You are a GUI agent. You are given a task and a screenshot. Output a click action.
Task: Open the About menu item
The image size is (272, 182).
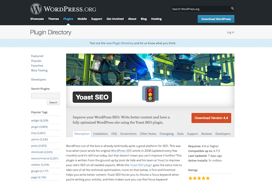[132, 19]
